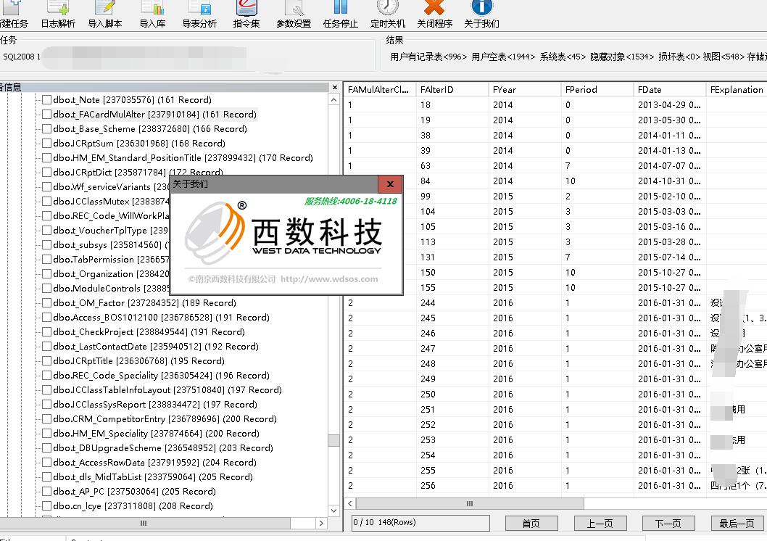The image size is (767, 541).
Task: Click the 上一页 previous page button
Action: [600, 524]
